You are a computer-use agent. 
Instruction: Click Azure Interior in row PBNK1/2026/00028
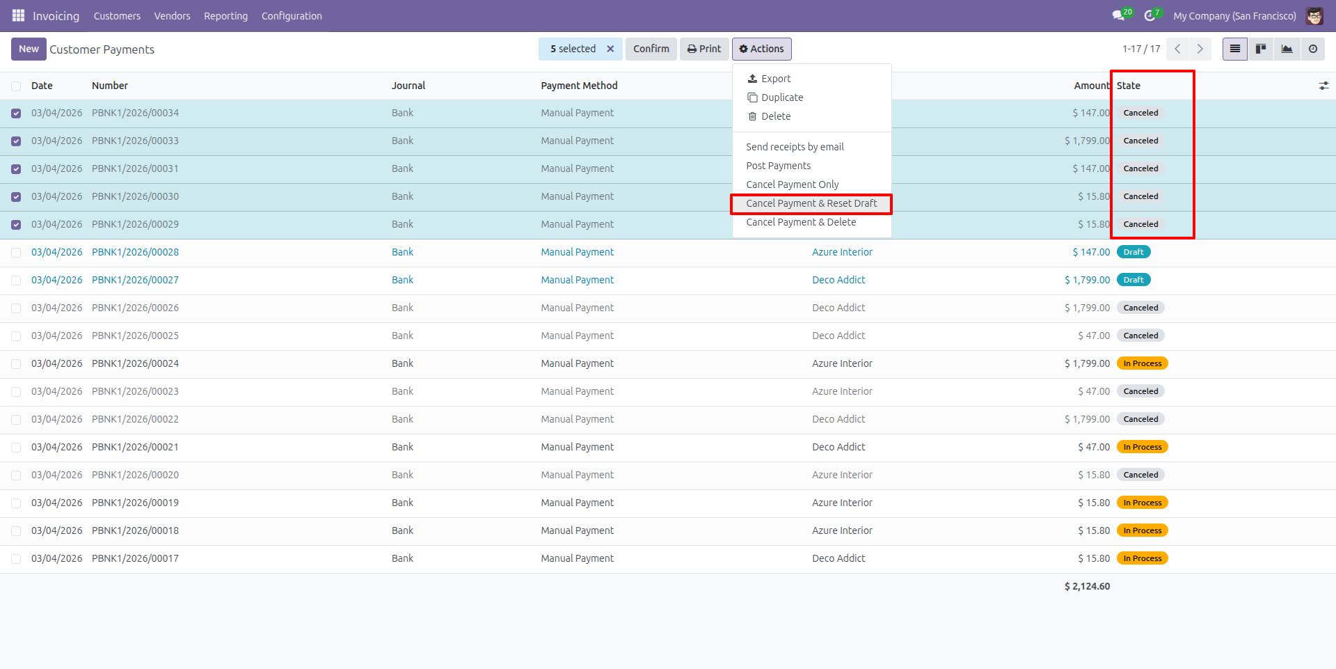point(842,252)
